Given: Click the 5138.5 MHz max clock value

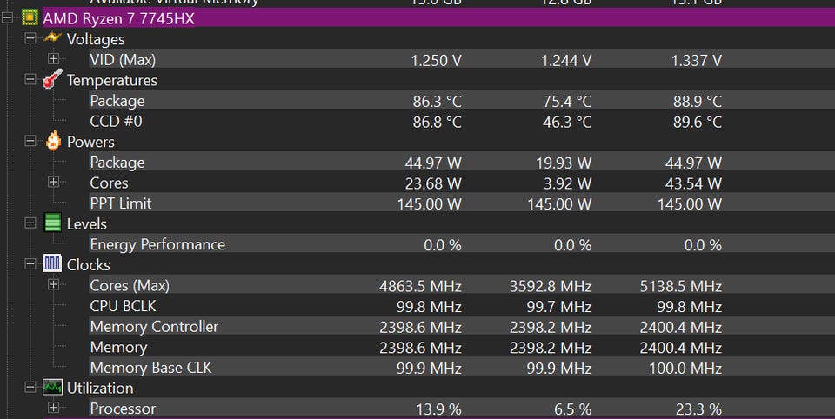Looking at the screenshot, I should click(681, 286).
